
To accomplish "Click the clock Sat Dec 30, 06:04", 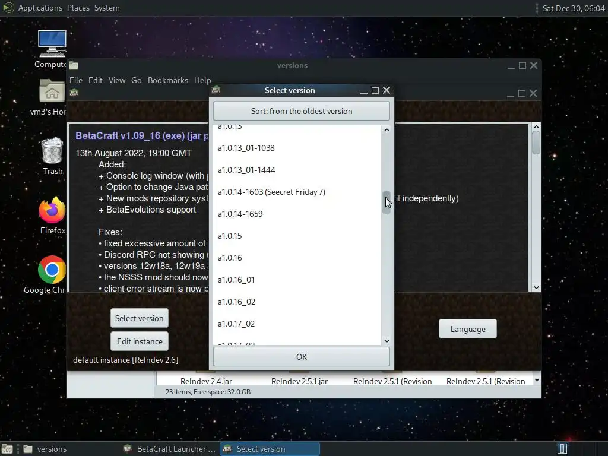I will click(573, 8).
